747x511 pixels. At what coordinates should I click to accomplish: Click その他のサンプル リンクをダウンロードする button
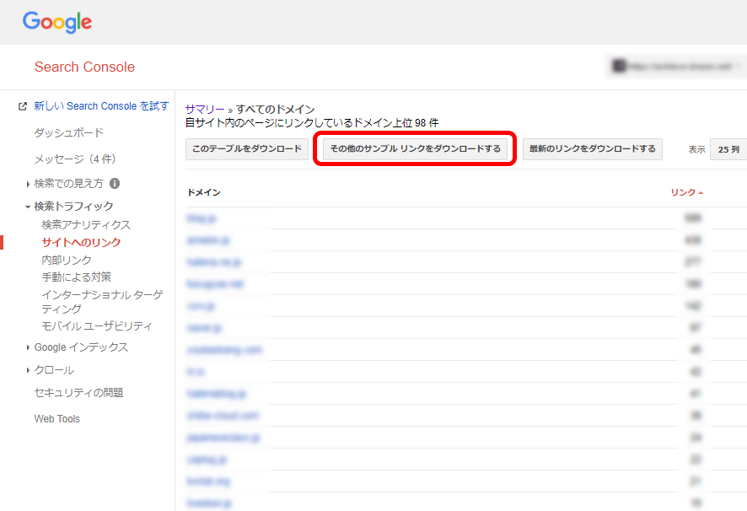pos(415,148)
